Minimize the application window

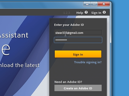coord(87,4)
